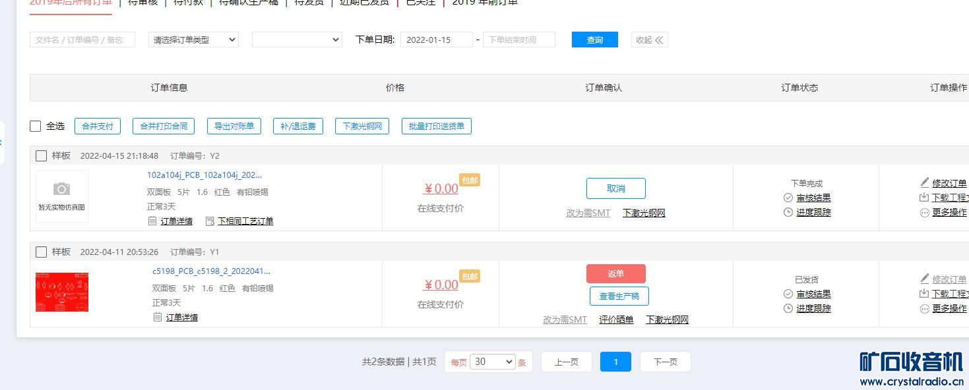Click the 批量打印送货单 button
969x390 pixels.
(437, 126)
